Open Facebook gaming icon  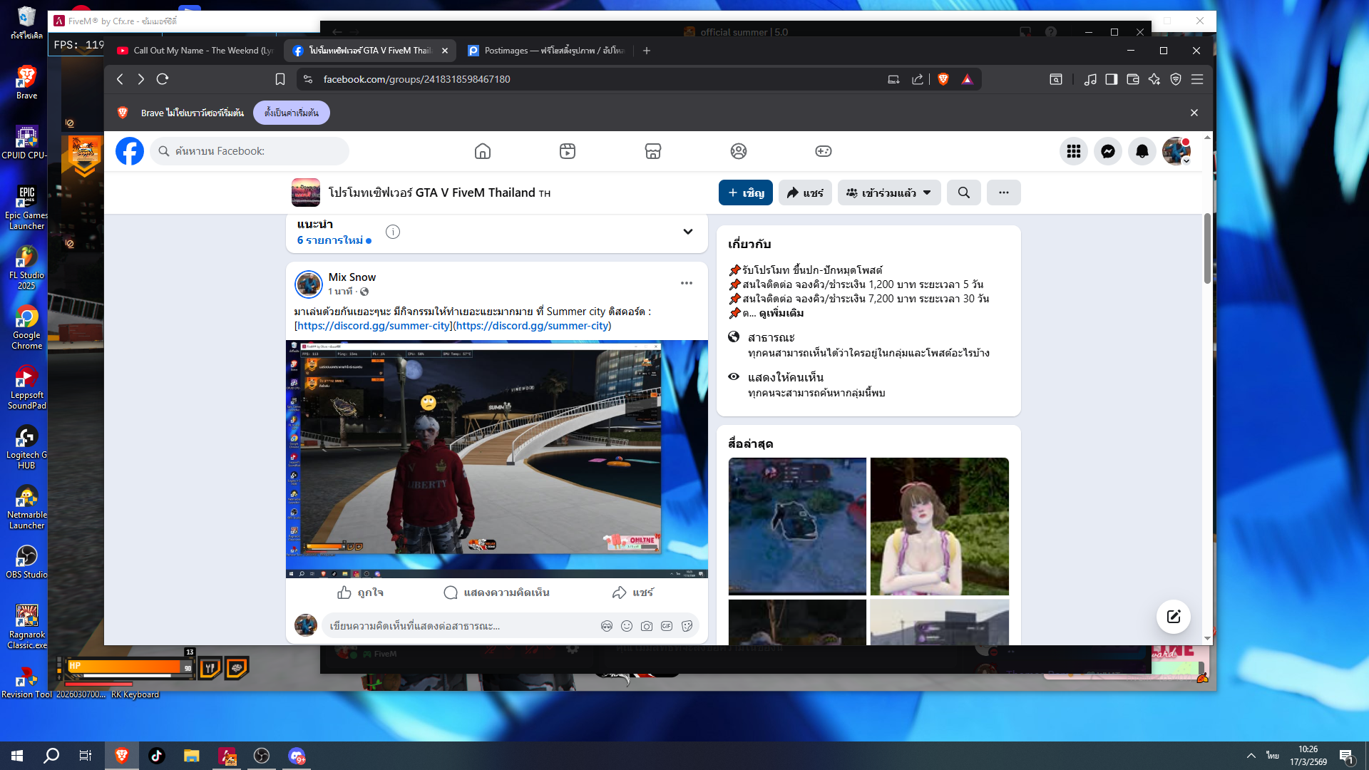(x=823, y=151)
